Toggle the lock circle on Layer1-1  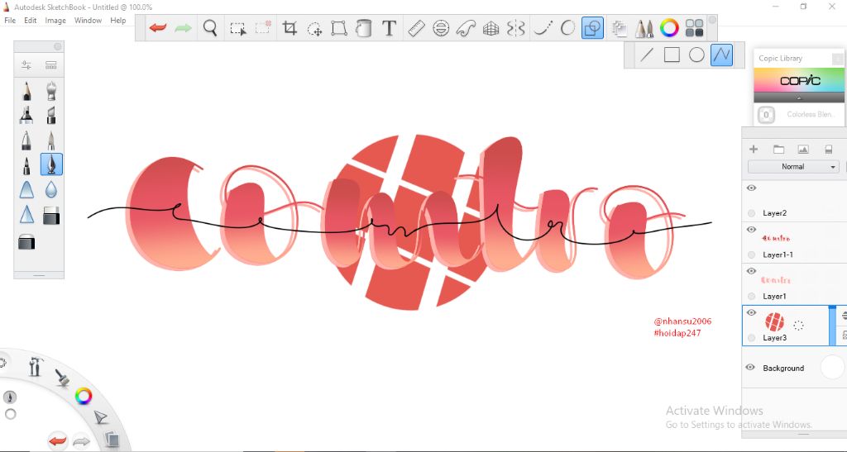click(751, 255)
